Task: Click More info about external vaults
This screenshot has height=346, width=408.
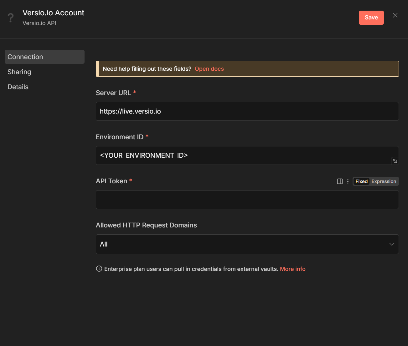Action: [x=292, y=269]
